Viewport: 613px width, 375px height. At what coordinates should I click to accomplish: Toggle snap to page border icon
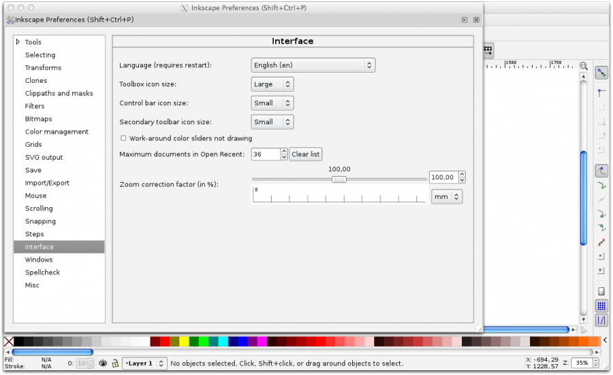tap(601, 291)
